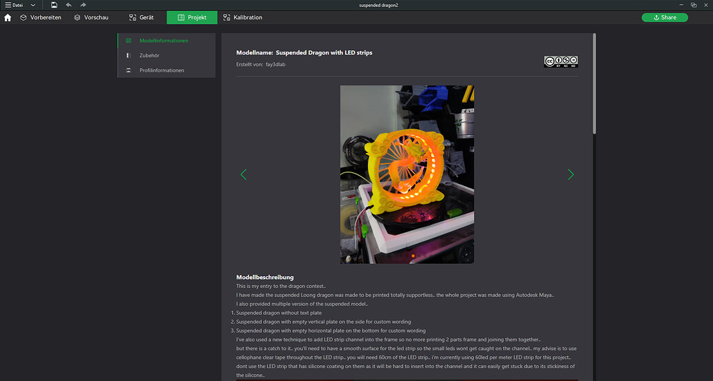Show the next model image
The height and width of the screenshot is (381, 713).
(x=570, y=174)
